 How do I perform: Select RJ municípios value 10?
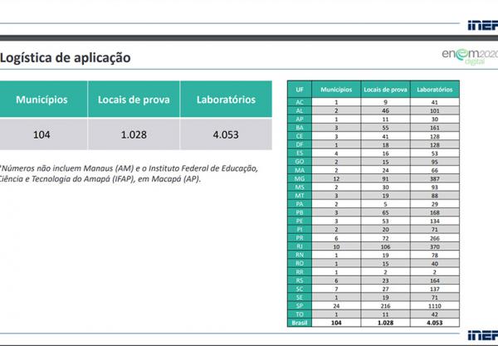[x=336, y=246]
